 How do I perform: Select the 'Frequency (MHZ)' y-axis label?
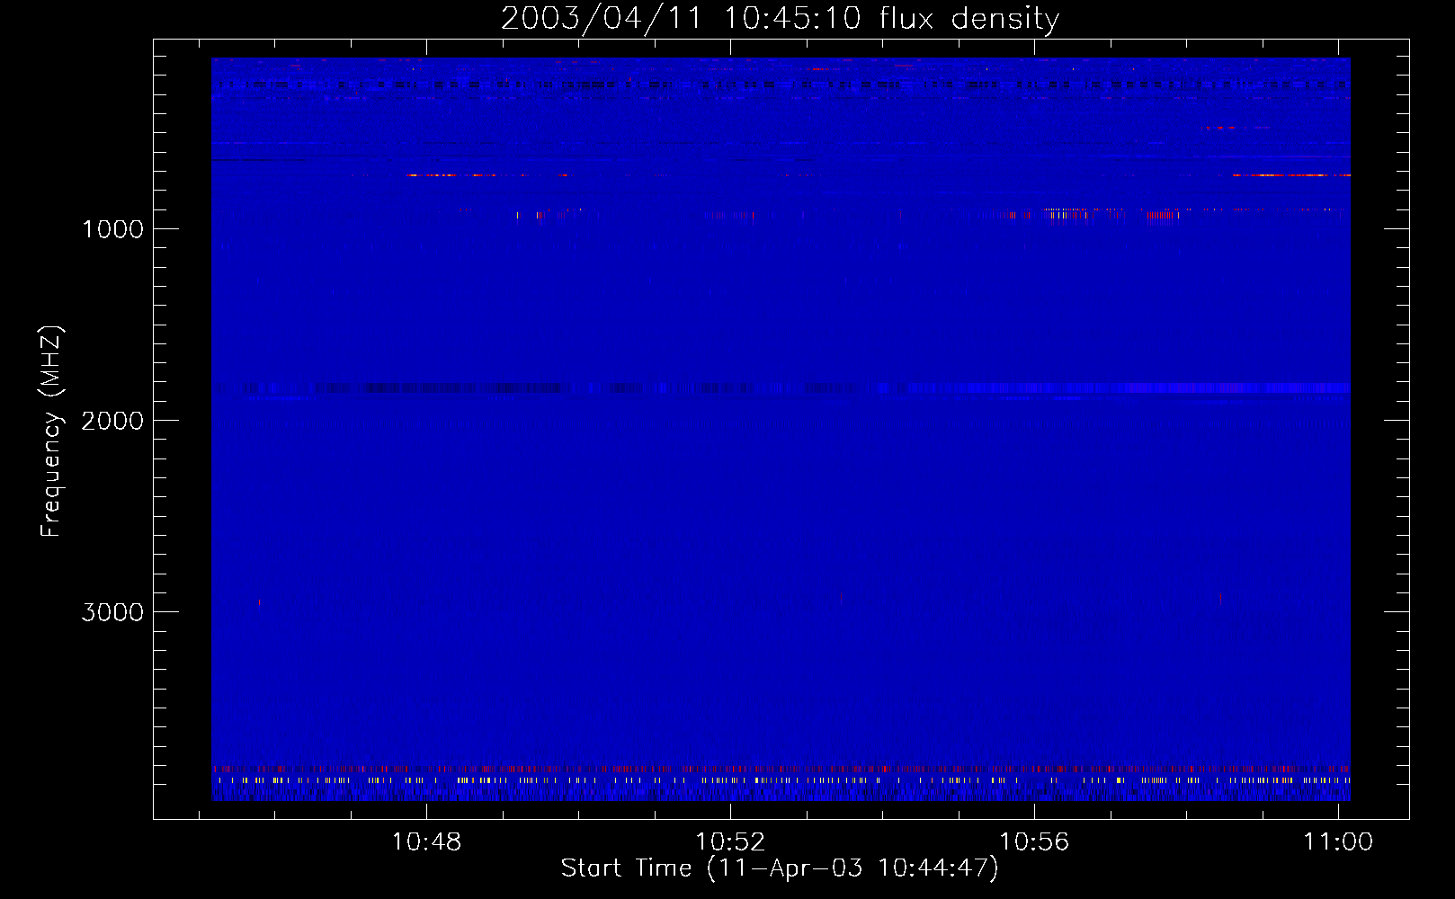tap(51, 432)
